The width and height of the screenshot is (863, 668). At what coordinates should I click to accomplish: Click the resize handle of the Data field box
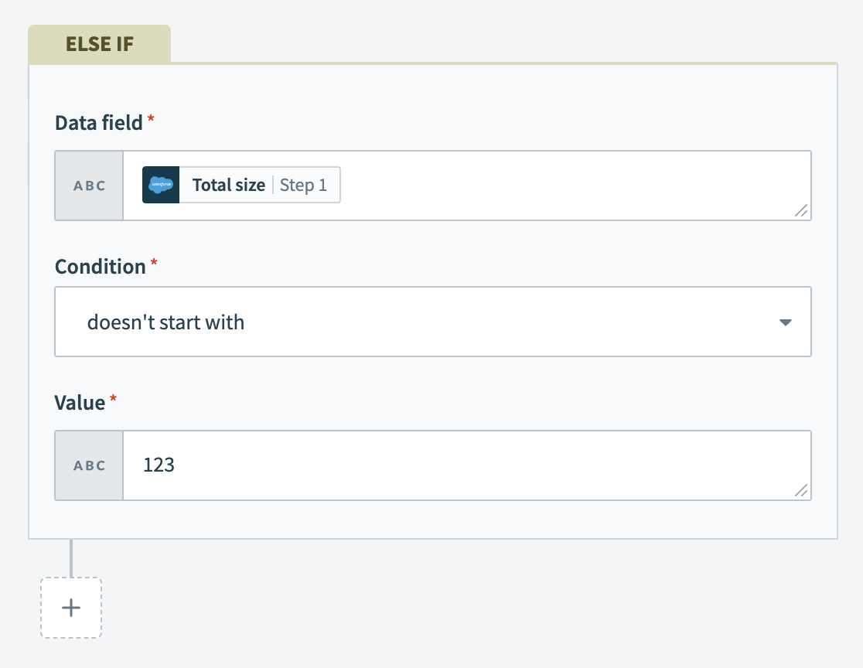point(802,210)
